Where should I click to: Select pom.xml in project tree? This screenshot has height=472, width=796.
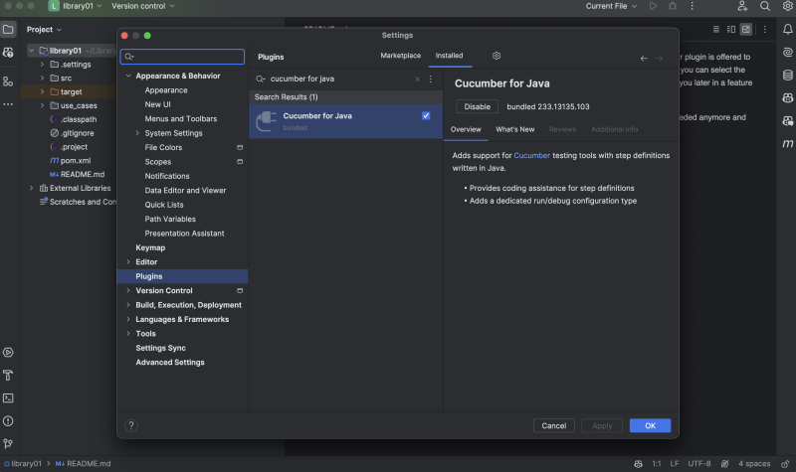[76, 160]
